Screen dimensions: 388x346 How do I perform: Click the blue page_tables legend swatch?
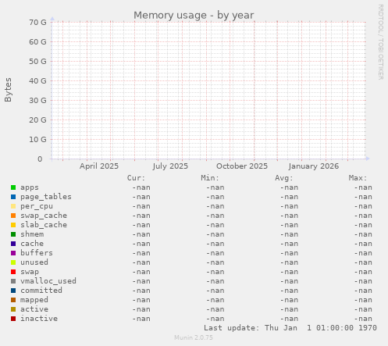(13, 197)
